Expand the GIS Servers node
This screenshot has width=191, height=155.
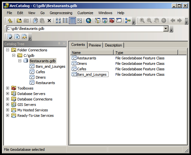7,105
